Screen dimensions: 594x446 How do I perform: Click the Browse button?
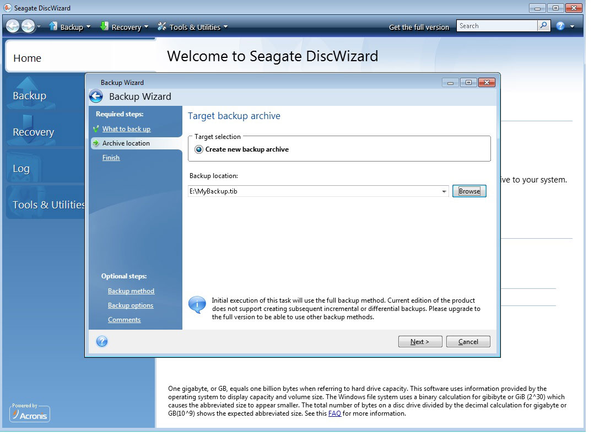[x=469, y=191]
